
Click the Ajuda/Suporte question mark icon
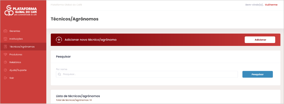[x=5, y=70]
